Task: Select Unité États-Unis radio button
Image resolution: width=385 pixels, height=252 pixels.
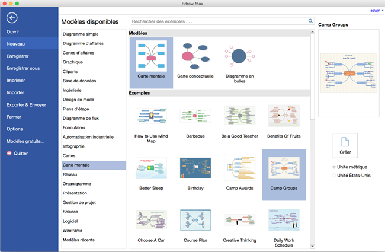Action: click(x=334, y=176)
